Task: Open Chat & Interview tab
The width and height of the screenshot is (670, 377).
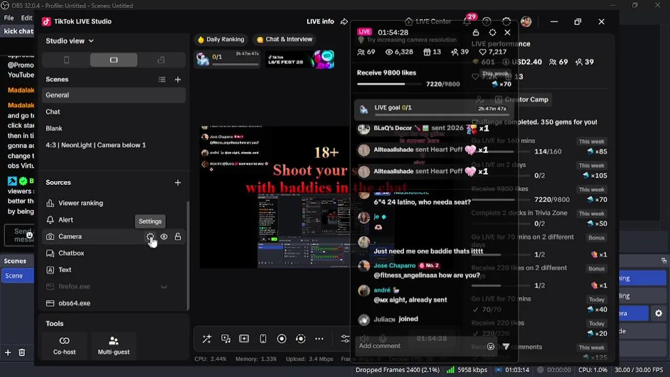Action: tap(284, 39)
